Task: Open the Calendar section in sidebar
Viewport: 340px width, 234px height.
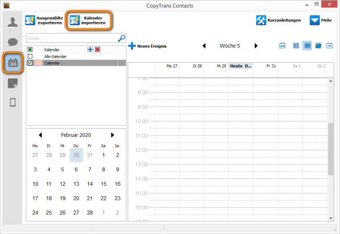Action: pos(13,63)
